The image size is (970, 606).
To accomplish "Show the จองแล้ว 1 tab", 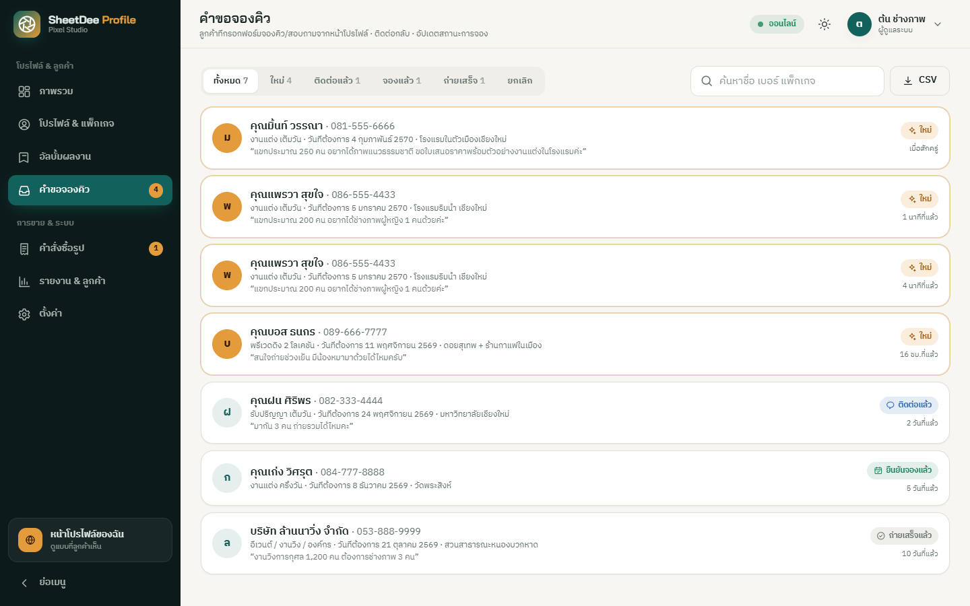I will tap(402, 81).
